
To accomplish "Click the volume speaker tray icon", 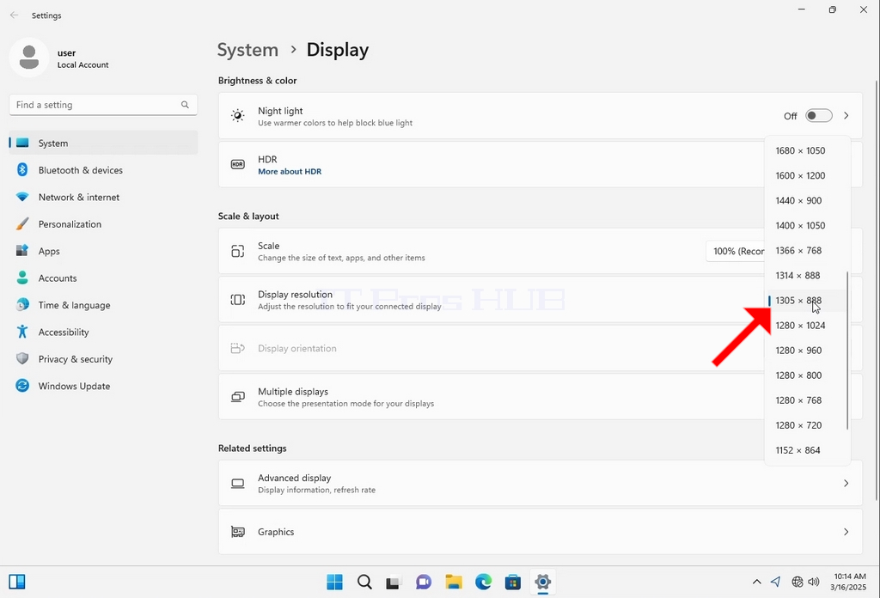I will pyautogui.click(x=814, y=582).
